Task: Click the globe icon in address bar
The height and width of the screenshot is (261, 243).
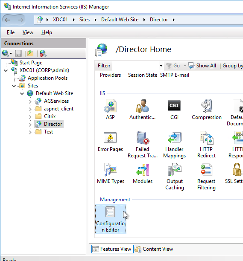Action: click(x=40, y=20)
